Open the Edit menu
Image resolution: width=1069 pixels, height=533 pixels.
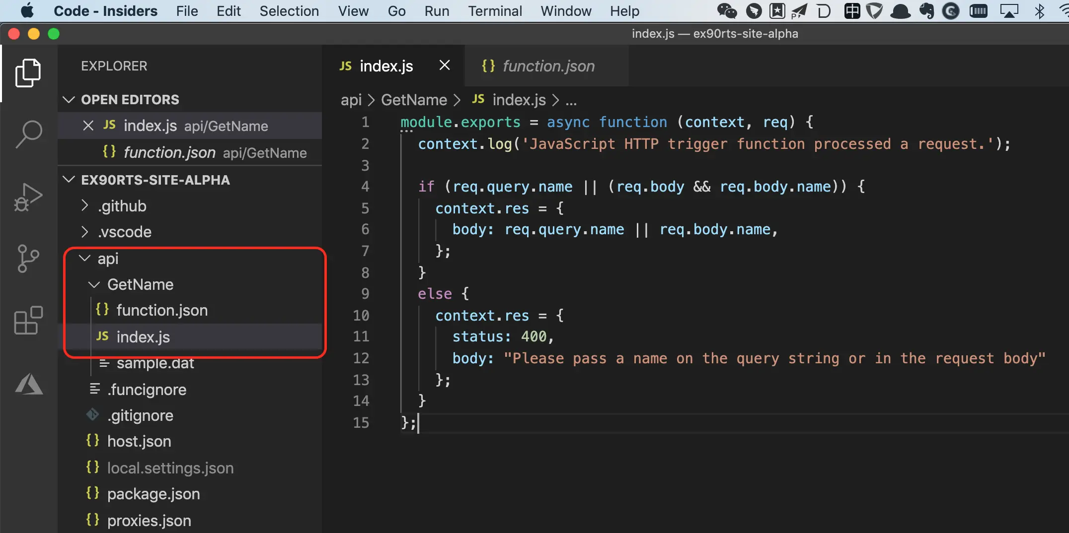[x=229, y=11]
